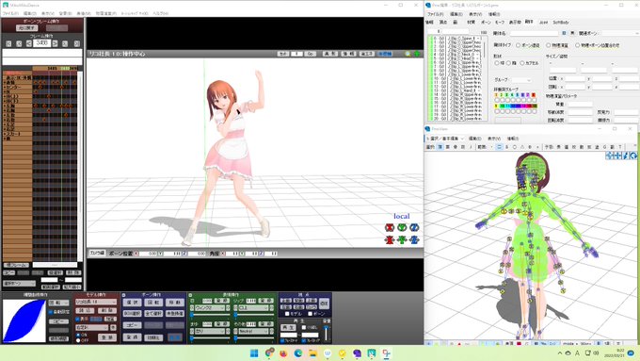The height and width of the screenshot is (361, 640).
Task: Open Firefox from taskbar
Action: click(283, 353)
